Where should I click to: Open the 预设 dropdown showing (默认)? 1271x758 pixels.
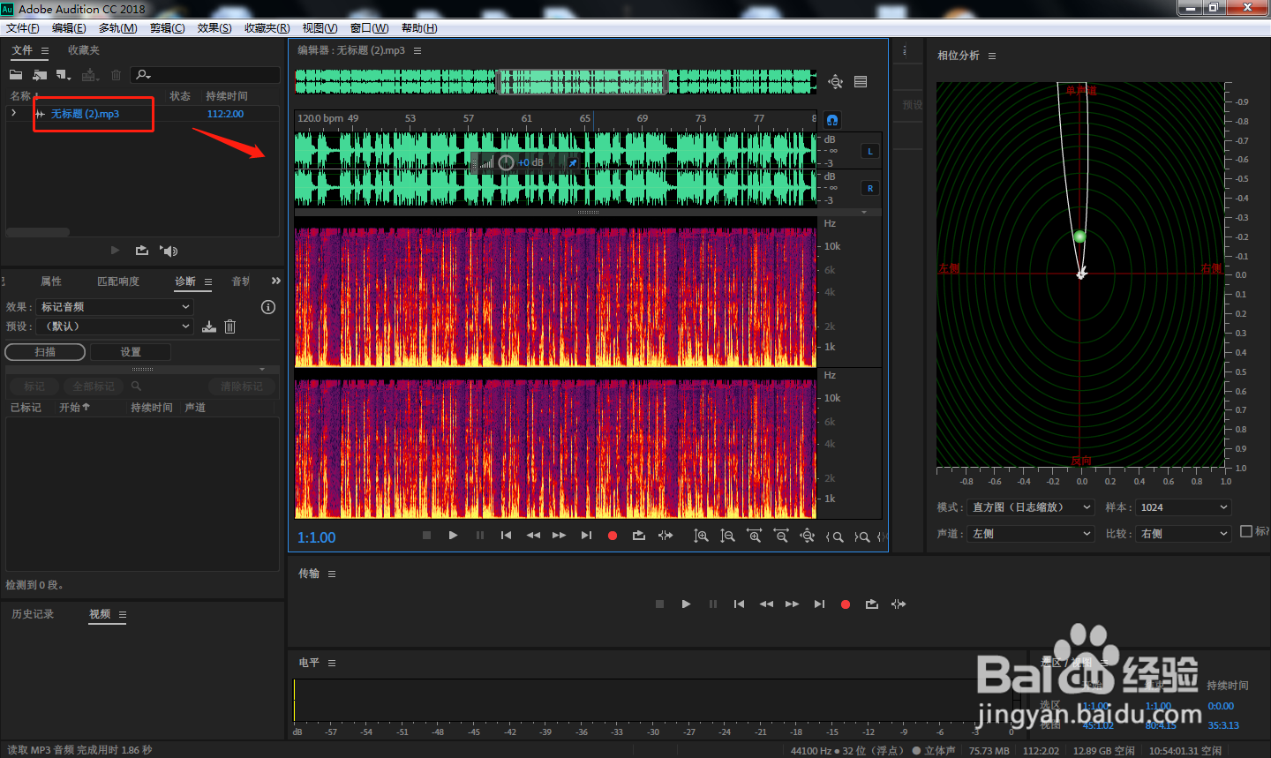pyautogui.click(x=115, y=326)
